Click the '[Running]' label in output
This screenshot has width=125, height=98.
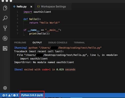[21, 48]
